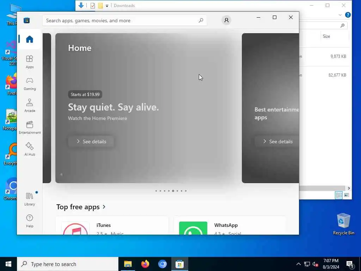Click the network icon in system tray

coord(307,264)
